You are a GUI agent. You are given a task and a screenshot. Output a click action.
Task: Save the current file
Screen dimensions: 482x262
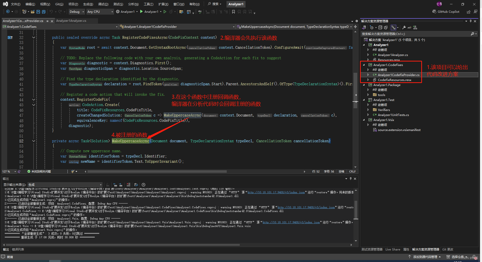(38, 12)
